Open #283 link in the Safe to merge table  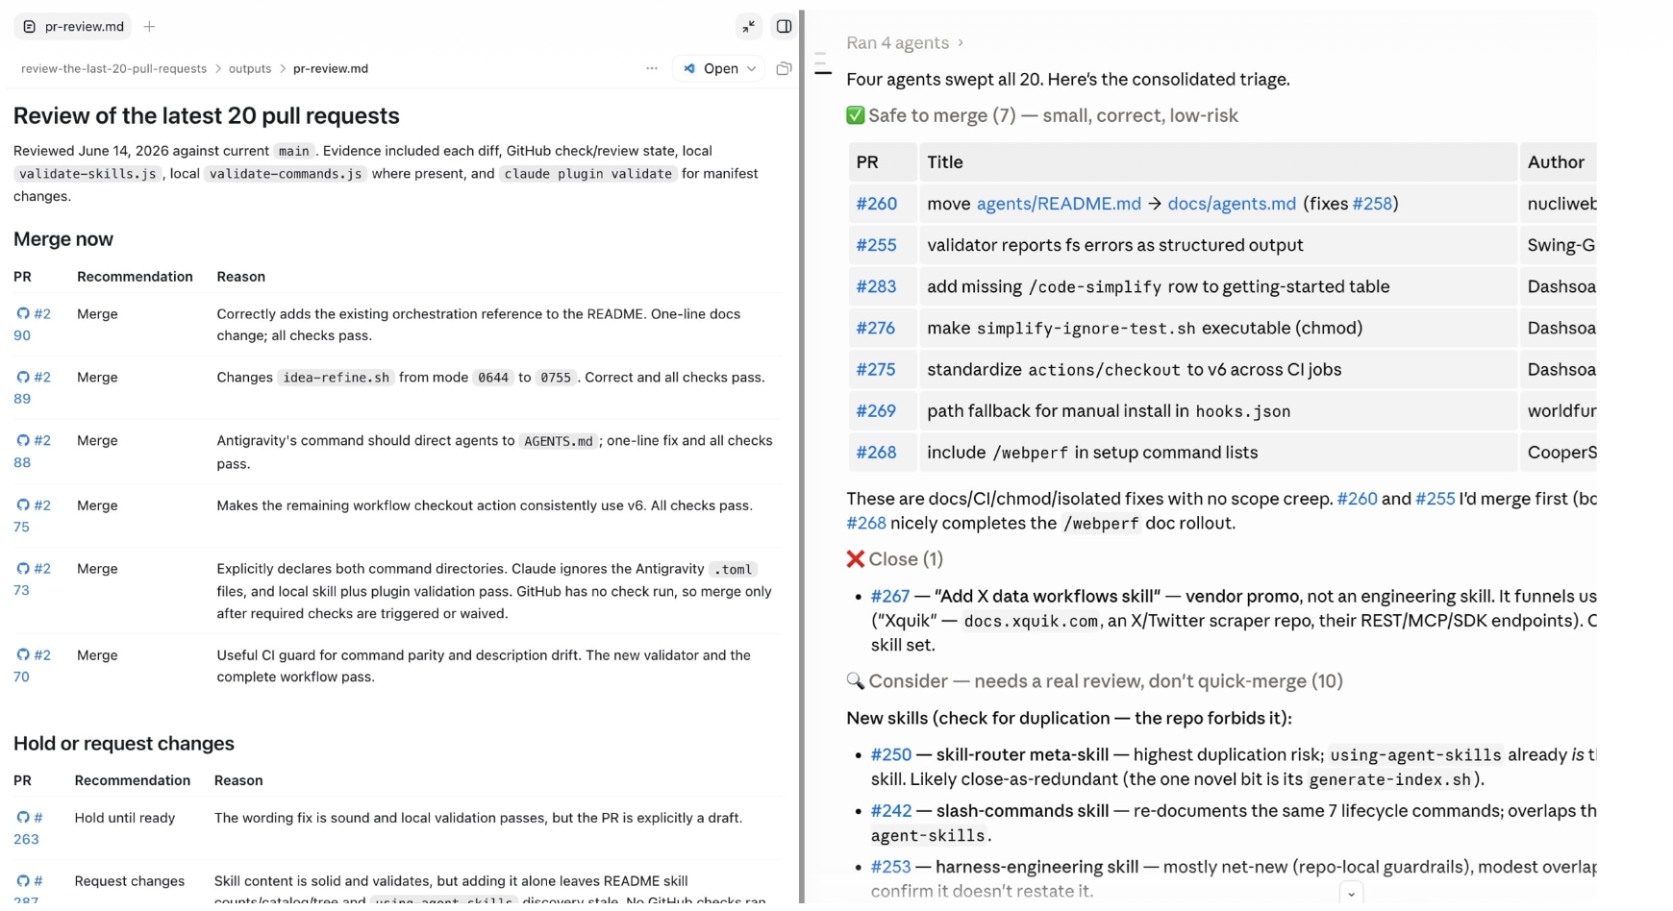point(876,286)
